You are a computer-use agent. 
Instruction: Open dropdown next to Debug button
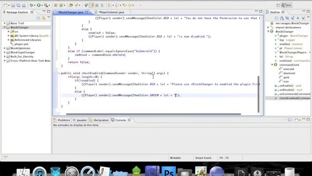pos(35,5)
